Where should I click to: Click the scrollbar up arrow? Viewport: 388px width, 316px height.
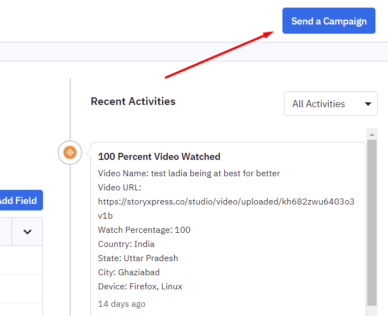tap(372, 134)
